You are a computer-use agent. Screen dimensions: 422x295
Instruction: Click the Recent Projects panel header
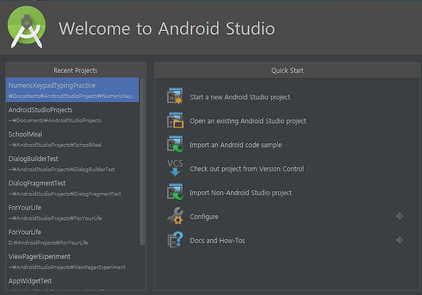[x=76, y=70]
